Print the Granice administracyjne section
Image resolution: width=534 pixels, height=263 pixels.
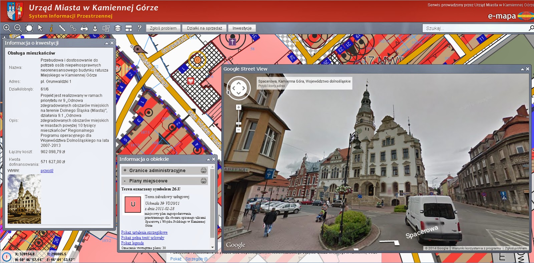point(204,170)
